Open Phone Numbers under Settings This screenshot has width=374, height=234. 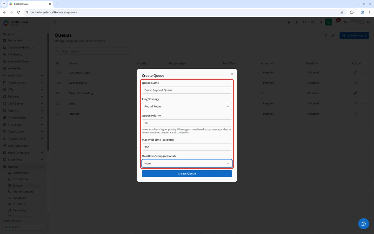point(24,192)
